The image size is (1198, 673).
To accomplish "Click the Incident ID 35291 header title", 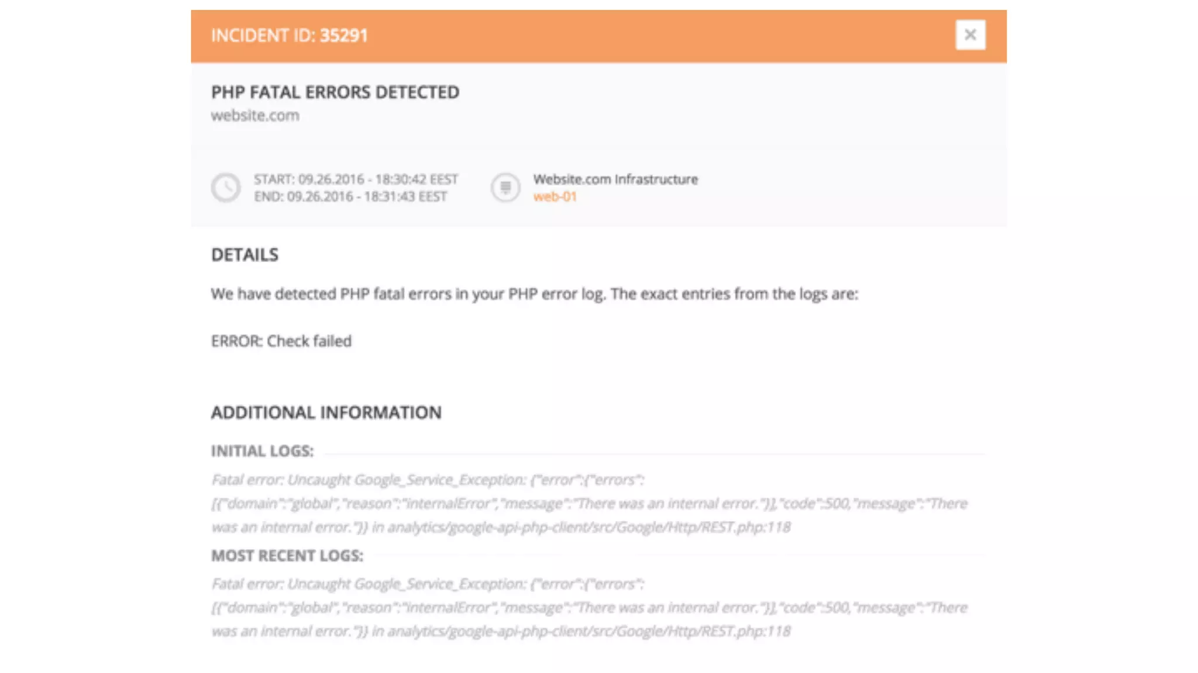I will click(290, 36).
